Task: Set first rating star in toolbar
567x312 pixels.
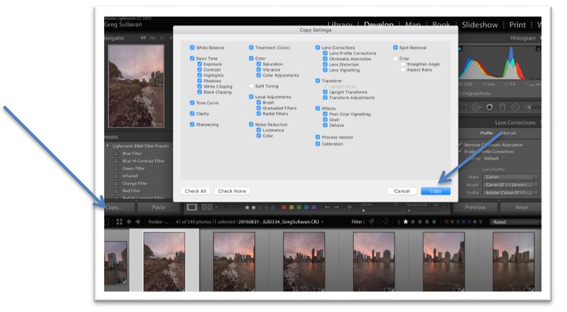Action: (247, 207)
